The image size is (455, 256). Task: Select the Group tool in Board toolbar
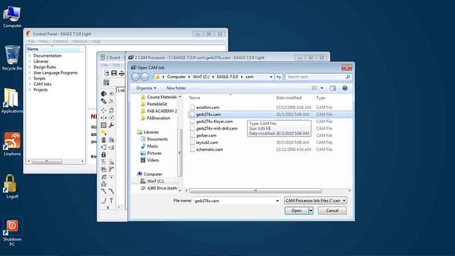coord(104,125)
